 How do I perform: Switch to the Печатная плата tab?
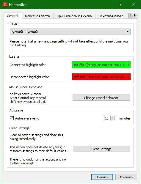pos(111,16)
